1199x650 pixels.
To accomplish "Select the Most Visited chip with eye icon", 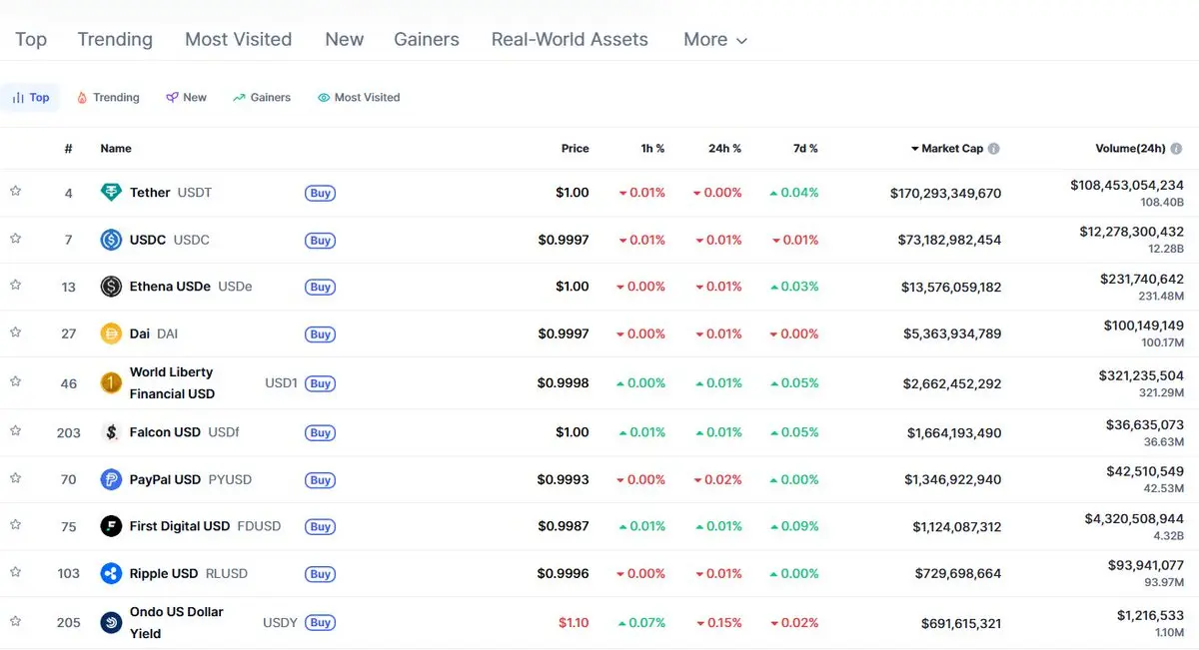I will (359, 97).
